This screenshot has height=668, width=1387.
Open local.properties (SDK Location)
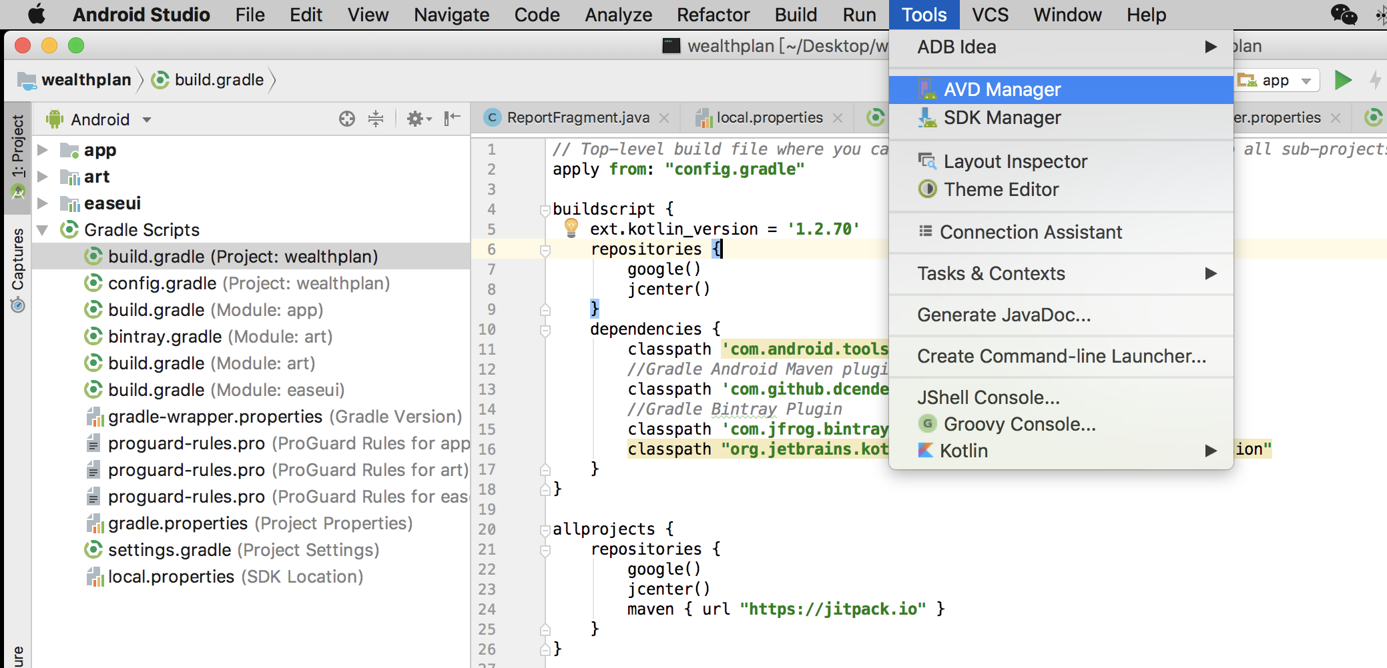[x=251, y=576]
